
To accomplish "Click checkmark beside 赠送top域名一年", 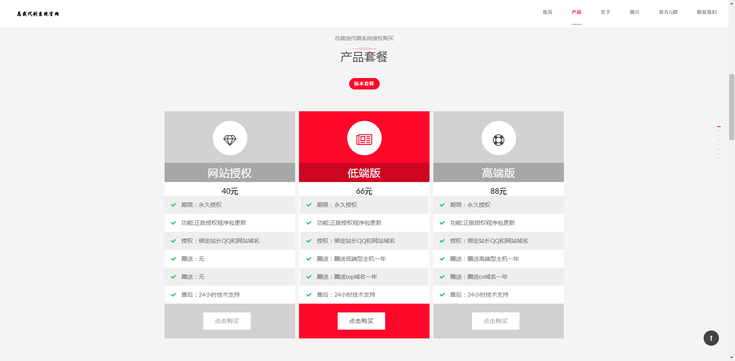I will pyautogui.click(x=309, y=277).
